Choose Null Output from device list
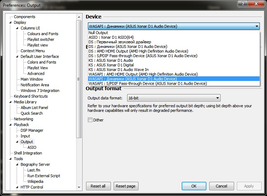 tap(98, 33)
